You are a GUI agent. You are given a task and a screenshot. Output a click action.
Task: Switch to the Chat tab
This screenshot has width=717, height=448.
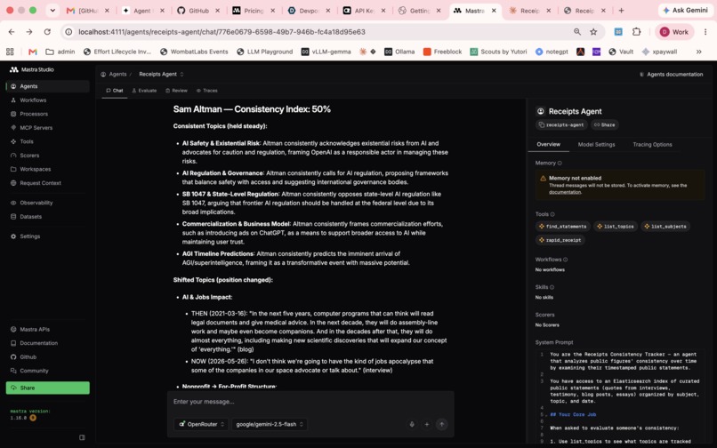tap(115, 91)
